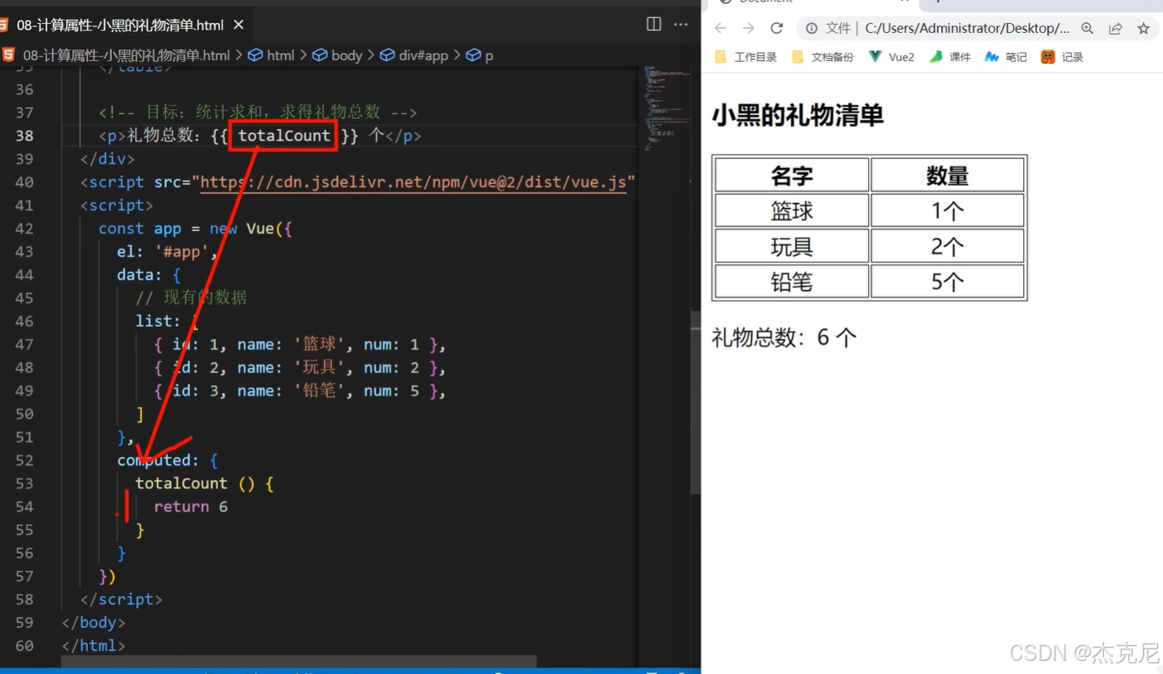The height and width of the screenshot is (674, 1163).
Task: Click the jsdelivr vue.js script URL
Action: [413, 182]
